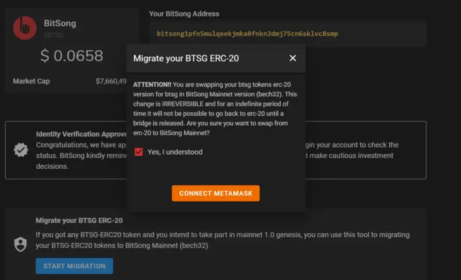The width and height of the screenshot is (461, 280).
Task: Click the $7,660,49 market cap value
Action: click(111, 81)
